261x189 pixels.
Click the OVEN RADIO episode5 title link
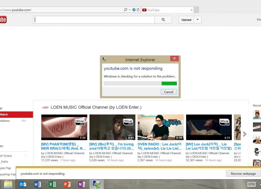pyautogui.click(x=160, y=146)
